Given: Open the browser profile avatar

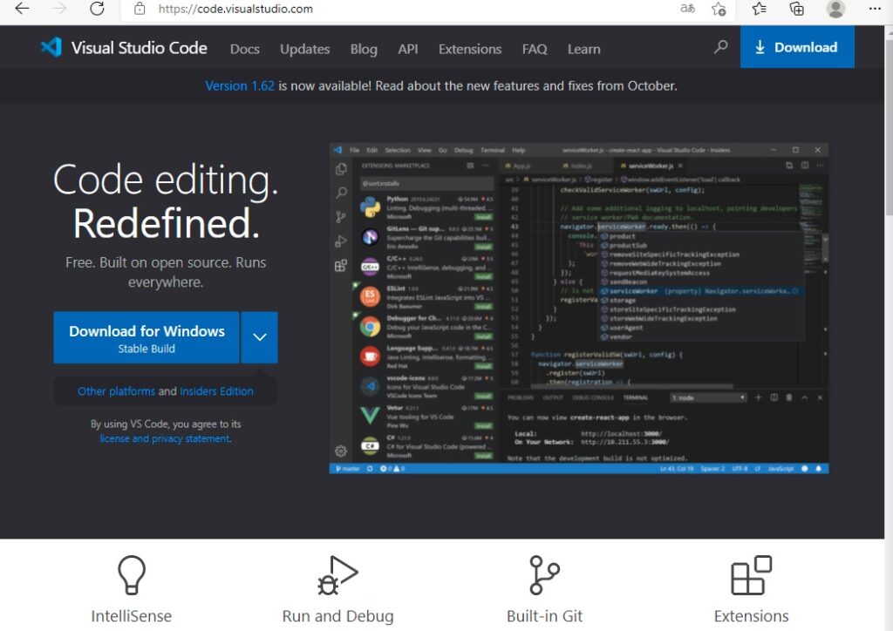Looking at the screenshot, I should pyautogui.click(x=835, y=9).
